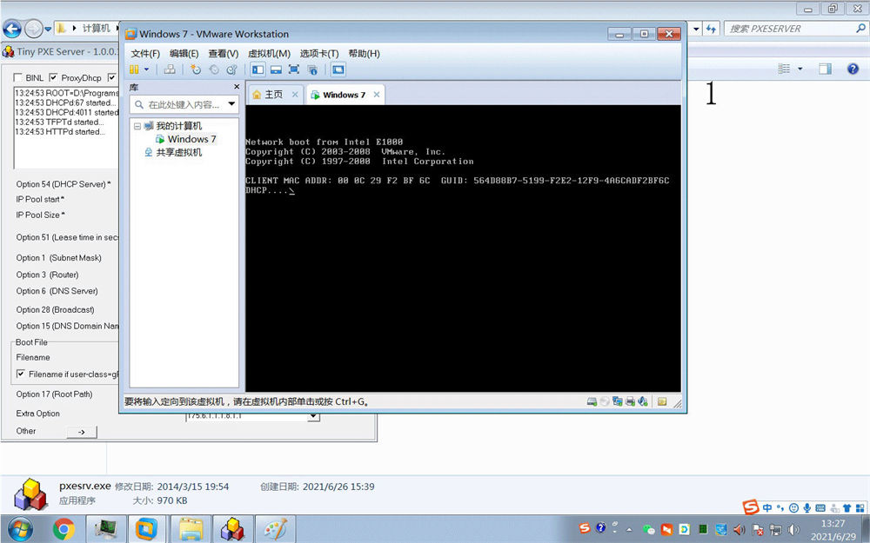Collapse the 我的计算机 tree node
This screenshot has width=870, height=543.
(137, 126)
